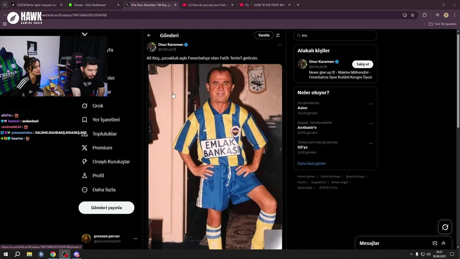Open Windows taskbar search
This screenshot has height=259, width=460.
[x=17, y=254]
